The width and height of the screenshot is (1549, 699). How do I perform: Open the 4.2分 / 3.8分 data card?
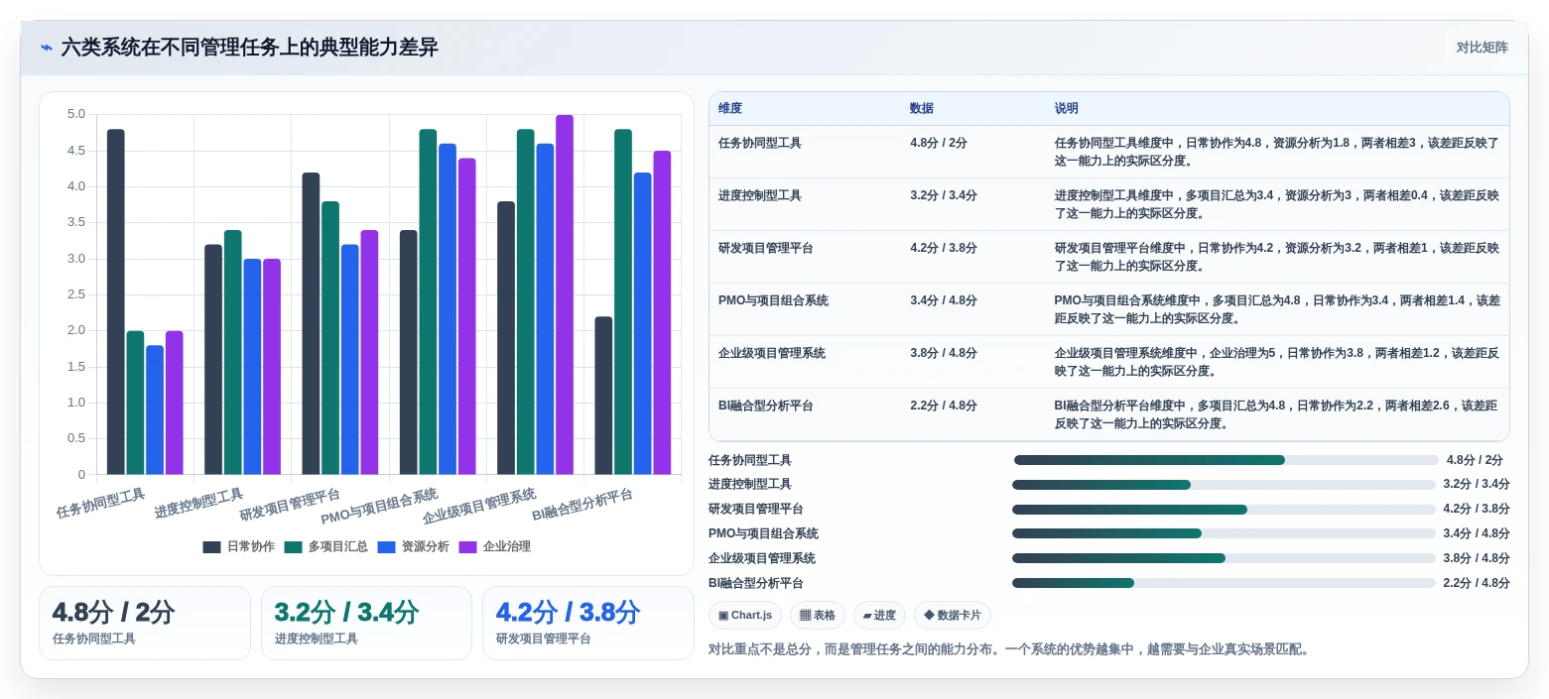point(588,623)
